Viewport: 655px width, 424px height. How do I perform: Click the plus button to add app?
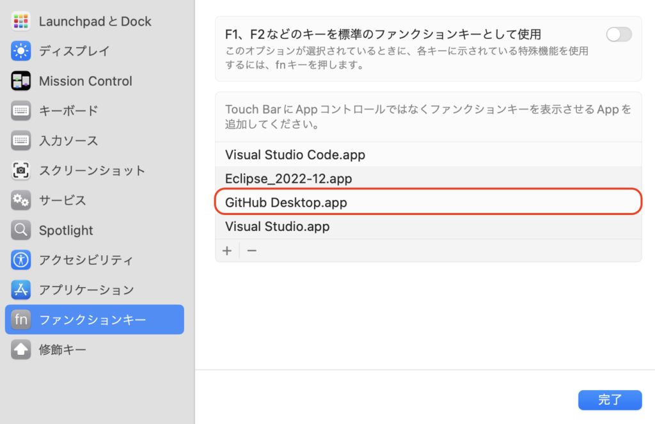(x=227, y=251)
